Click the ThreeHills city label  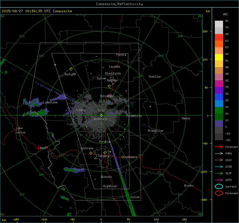[134, 116]
